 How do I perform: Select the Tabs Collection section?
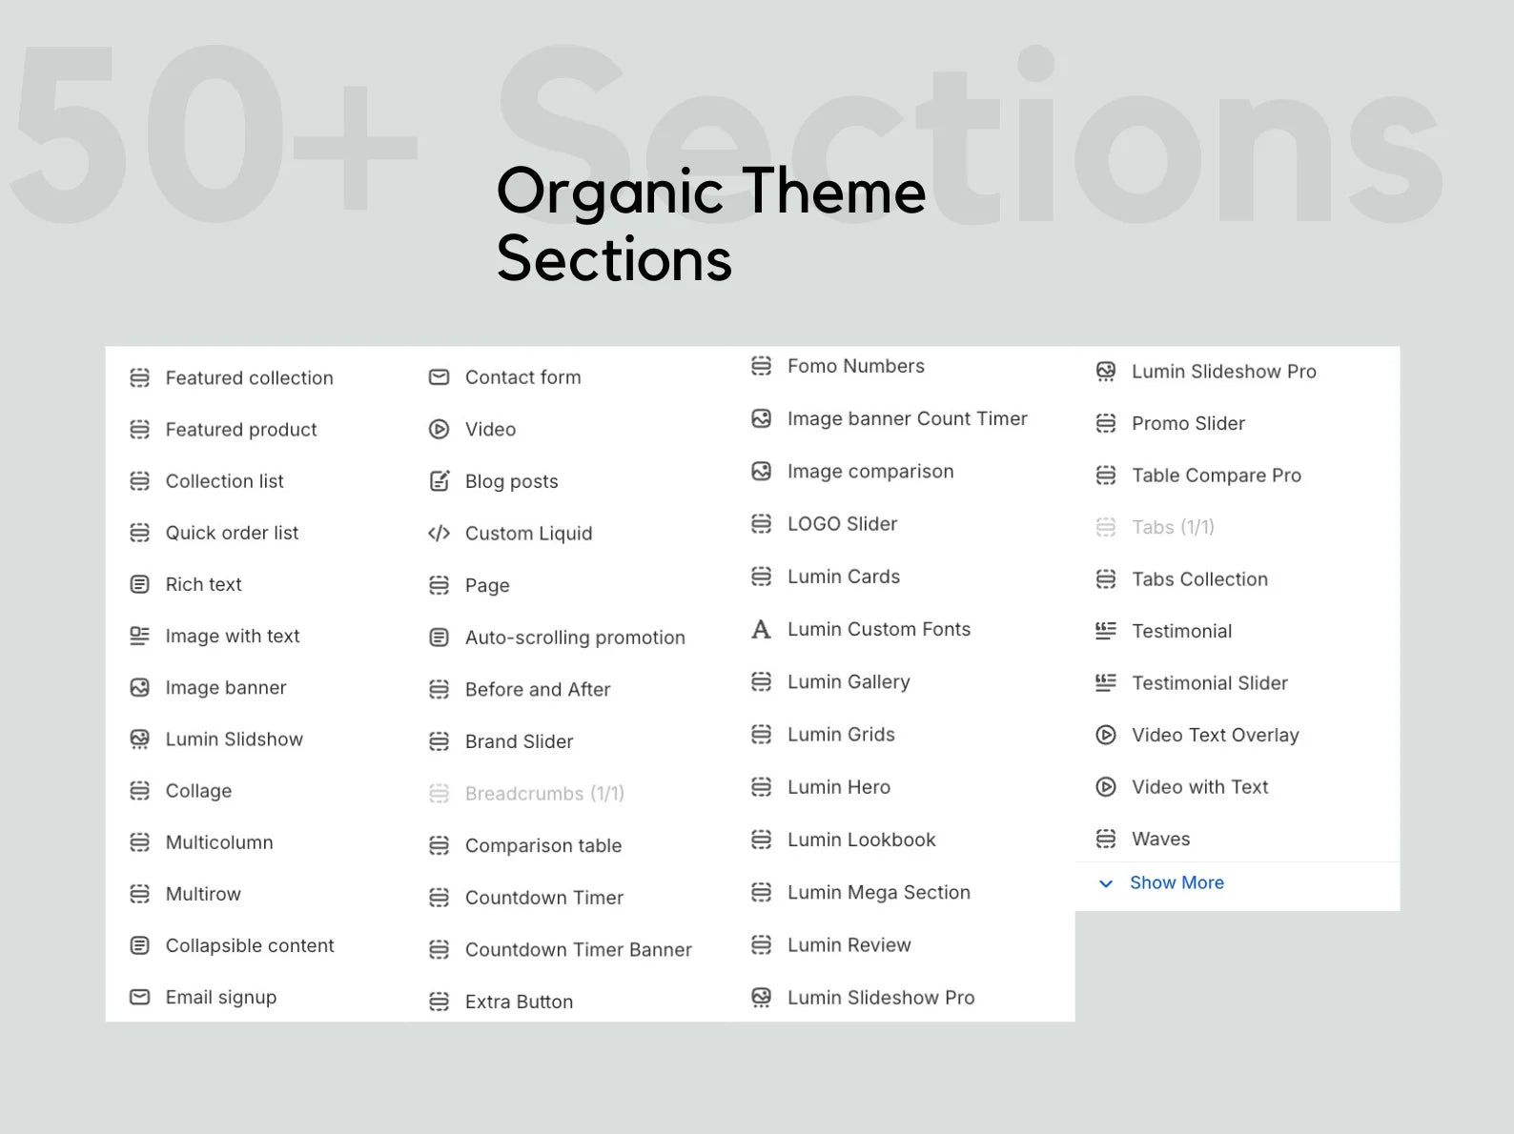[x=1199, y=579]
